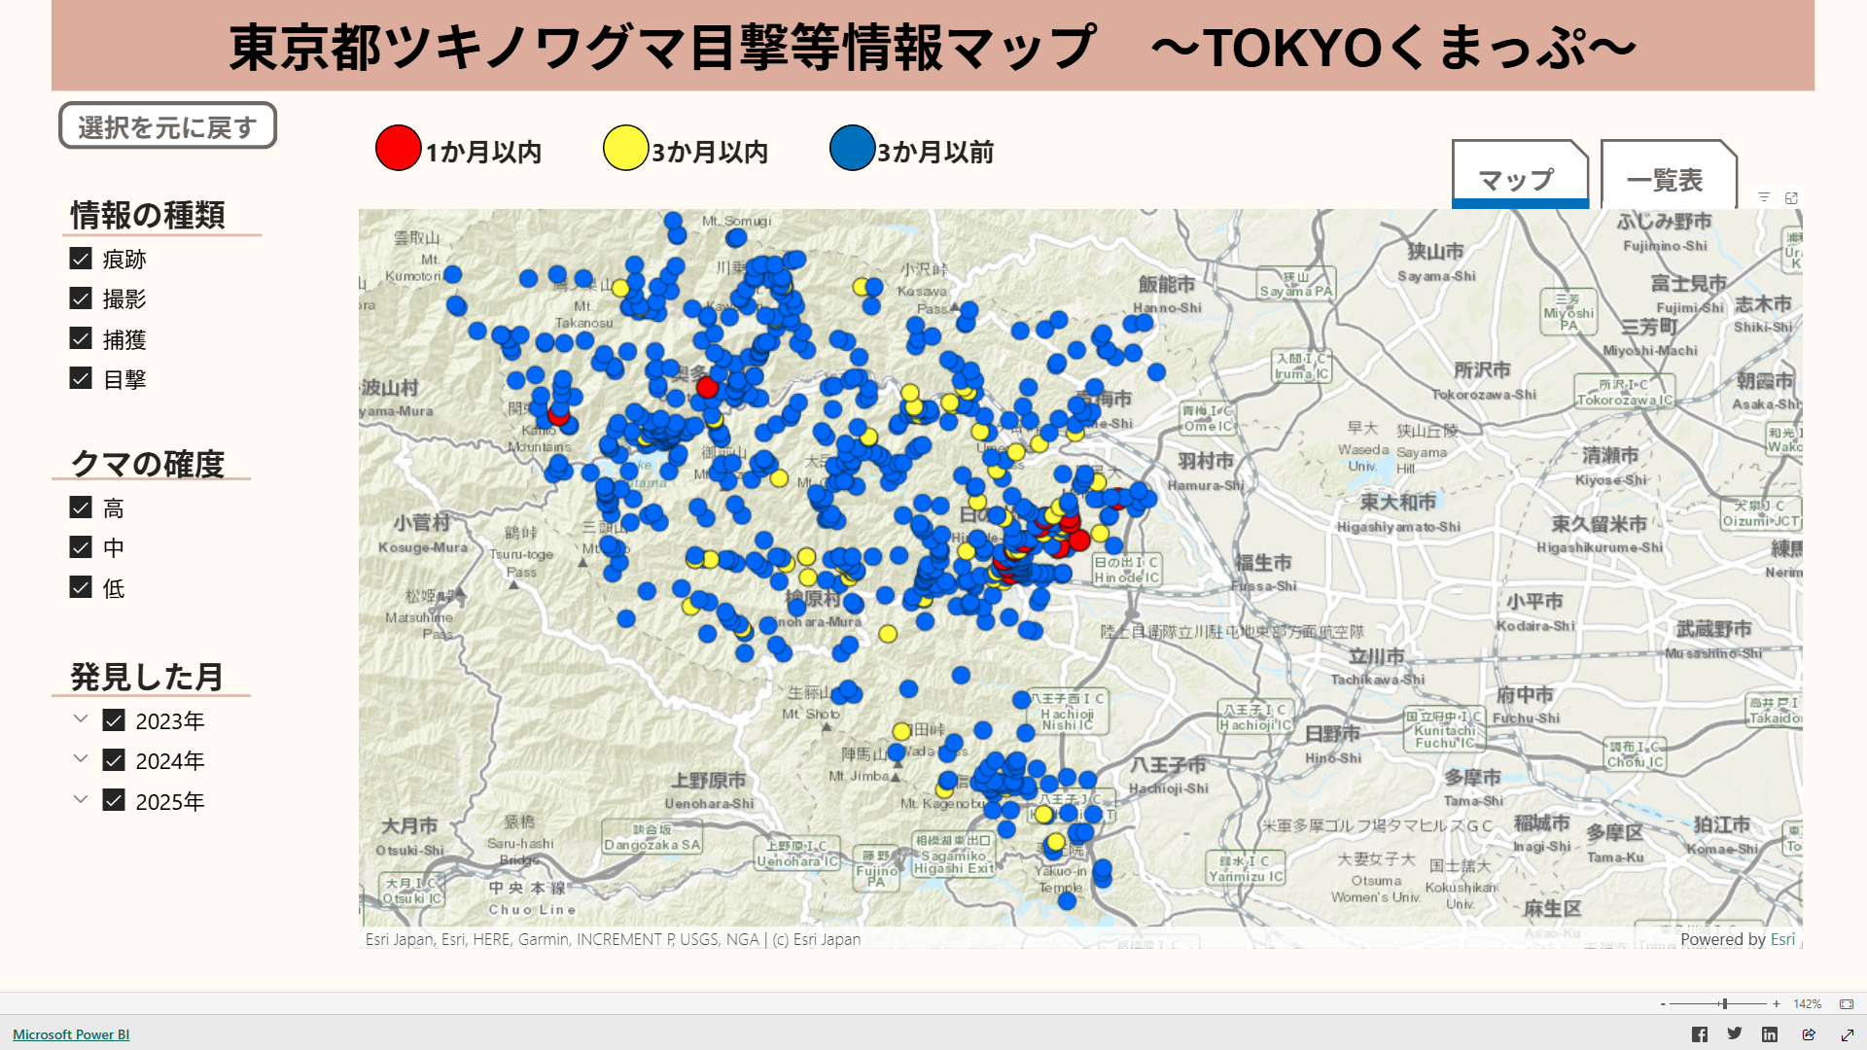Share report on LinkedIn
1867x1050 pixels.
coord(1770,1034)
